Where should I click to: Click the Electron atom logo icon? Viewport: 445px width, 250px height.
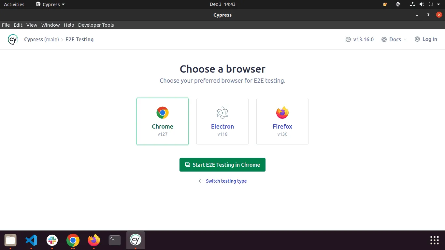tap(223, 113)
